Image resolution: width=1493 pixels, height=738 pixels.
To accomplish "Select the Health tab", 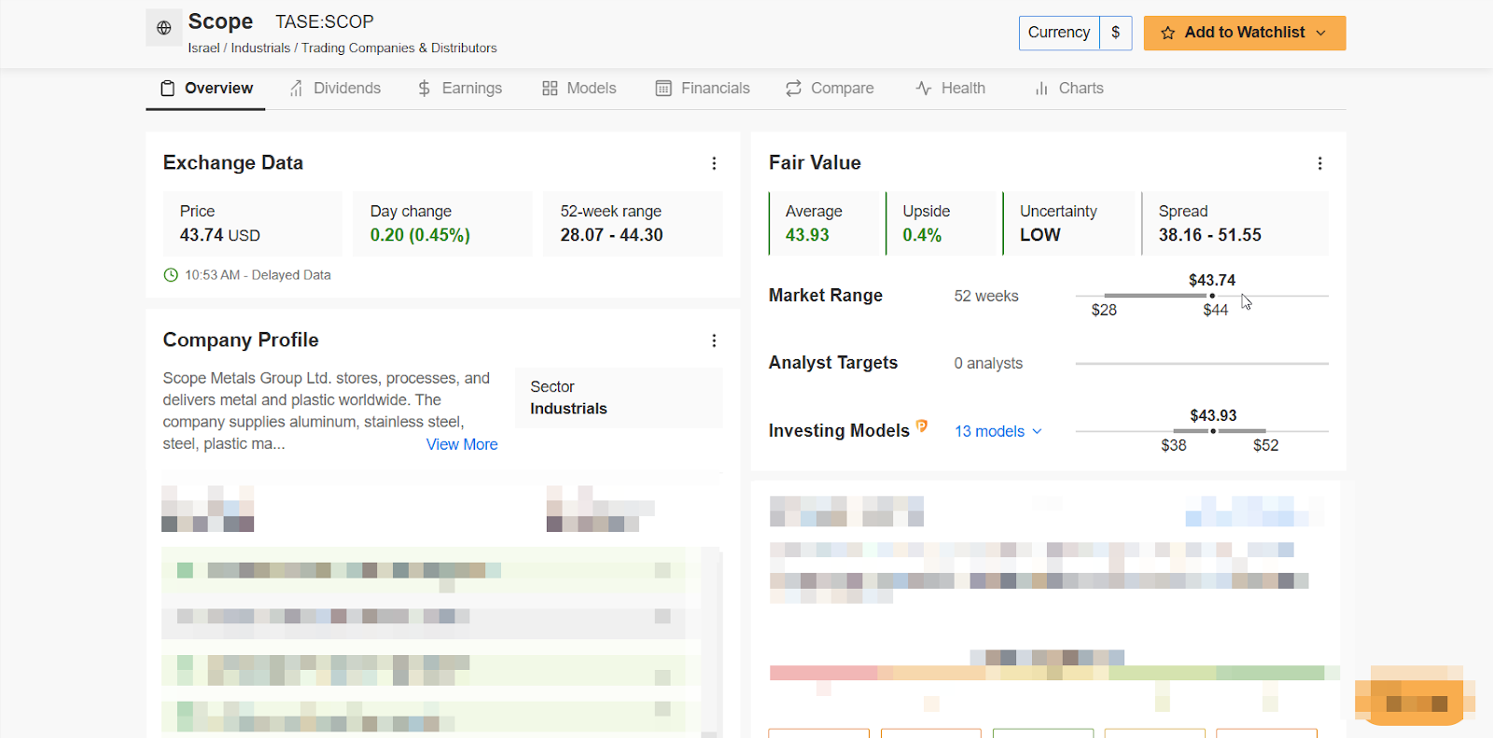I will pyautogui.click(x=950, y=89).
